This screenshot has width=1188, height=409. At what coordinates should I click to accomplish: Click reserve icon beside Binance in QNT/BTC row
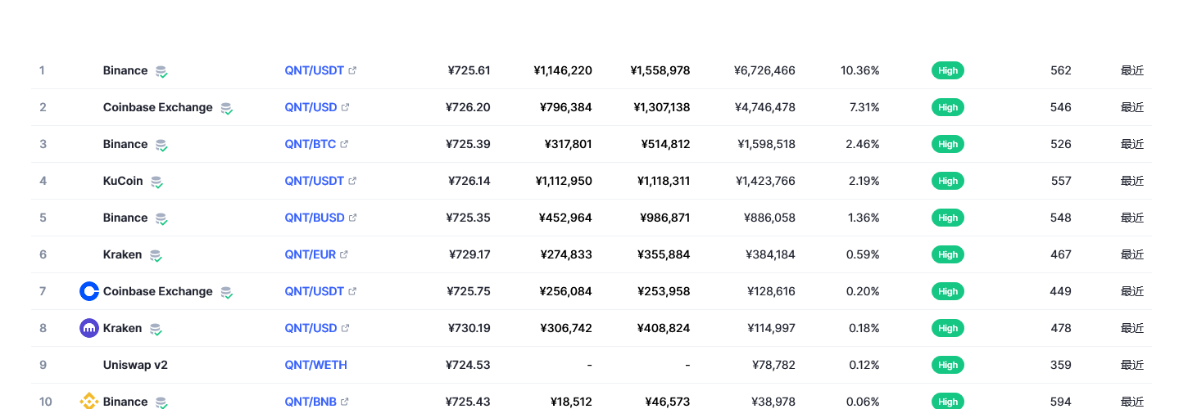tap(162, 145)
